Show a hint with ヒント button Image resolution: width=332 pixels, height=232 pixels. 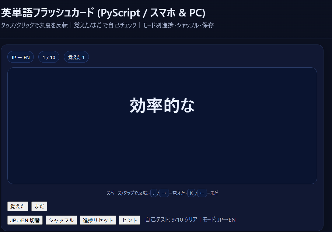tap(129, 220)
